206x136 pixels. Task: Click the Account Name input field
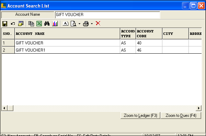107,15
